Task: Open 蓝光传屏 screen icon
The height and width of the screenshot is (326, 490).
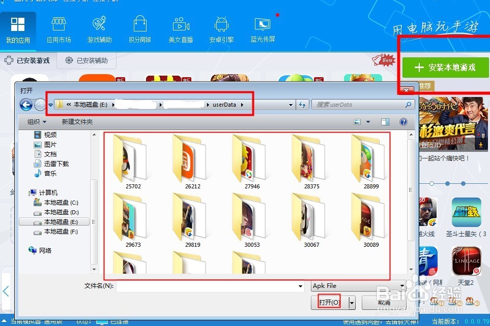Action: [x=263, y=31]
